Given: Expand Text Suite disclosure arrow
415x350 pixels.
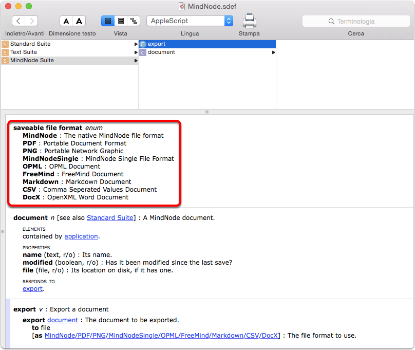Looking at the screenshot, I should [x=136, y=52].
